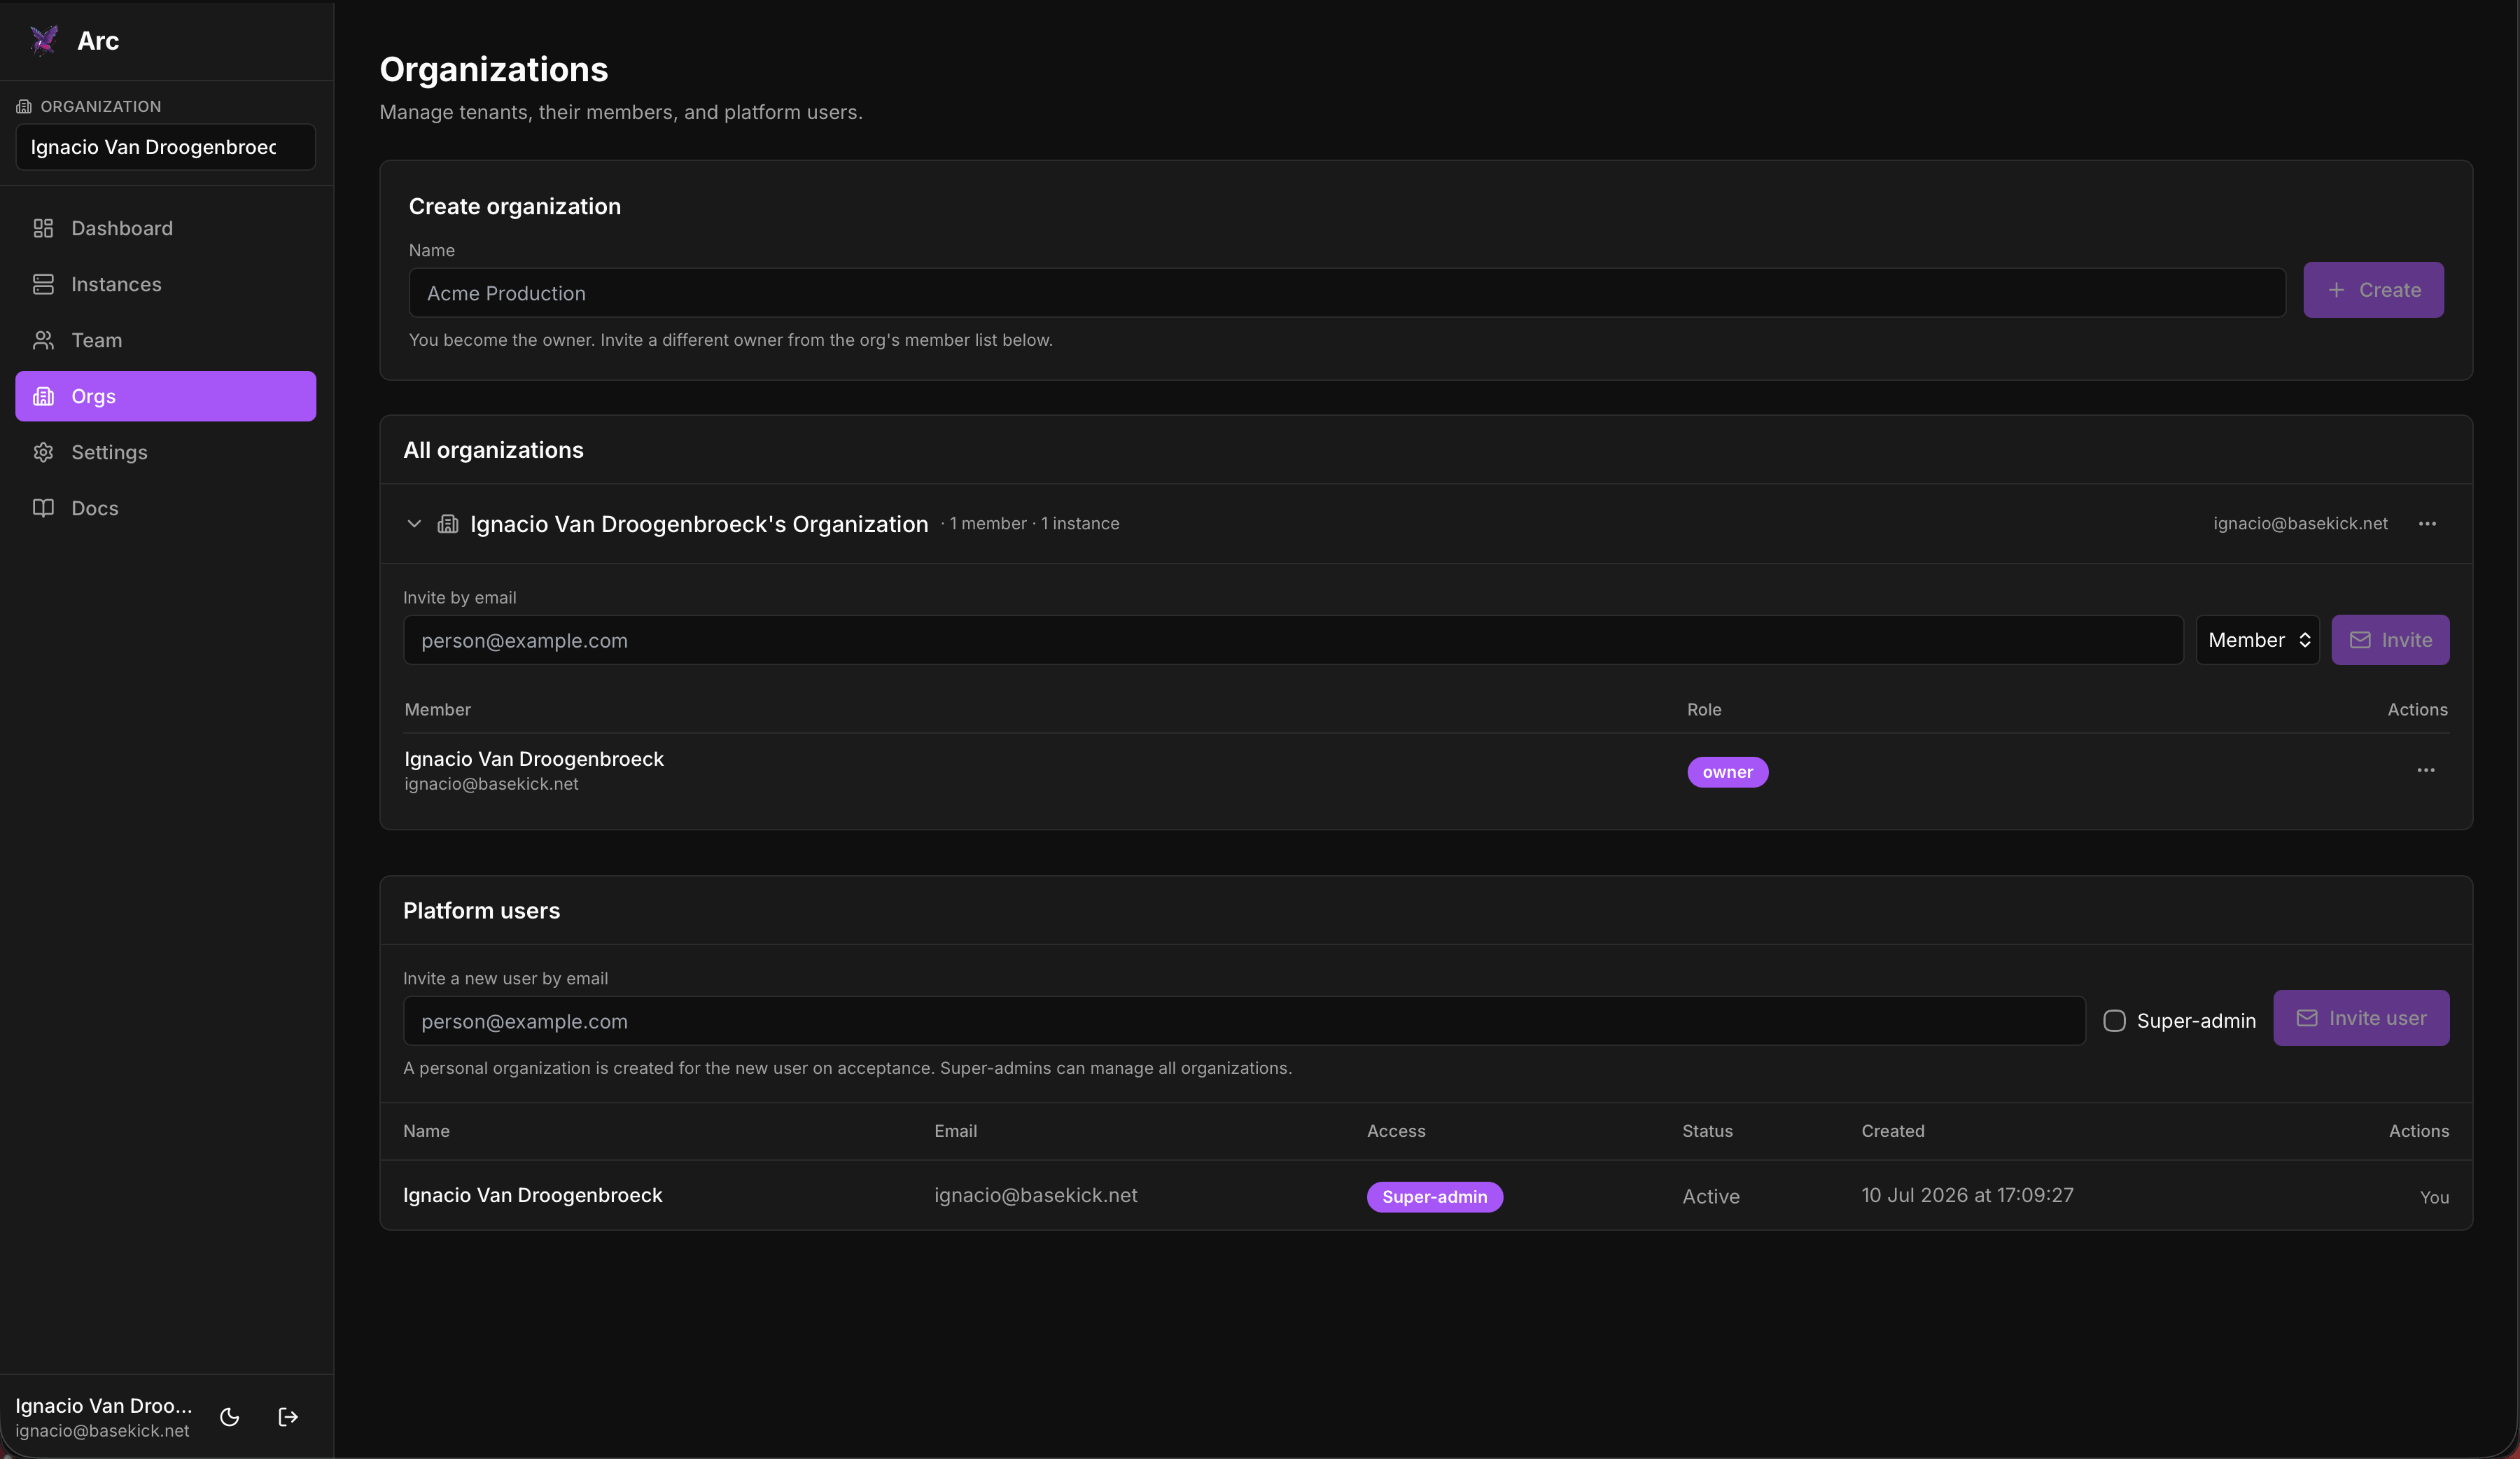Click the Active status cell
Screen dimensions: 2520x1459
pyautogui.click(x=1710, y=1197)
